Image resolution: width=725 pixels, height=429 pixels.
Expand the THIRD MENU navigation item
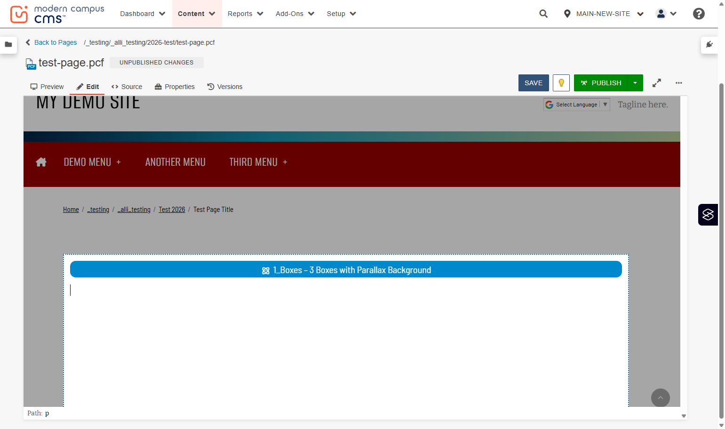258,162
